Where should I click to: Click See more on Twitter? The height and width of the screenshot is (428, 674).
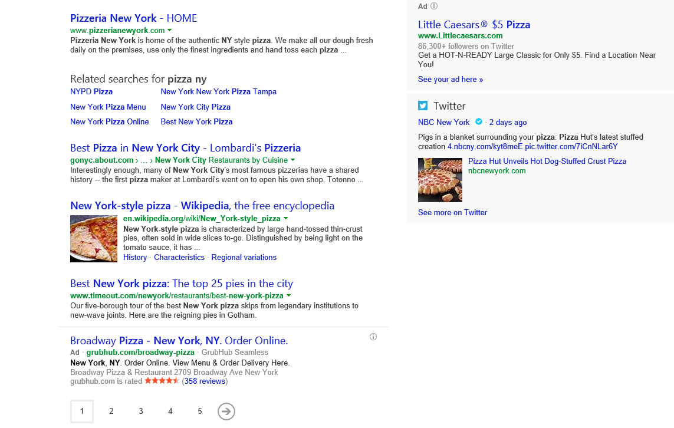coord(452,212)
